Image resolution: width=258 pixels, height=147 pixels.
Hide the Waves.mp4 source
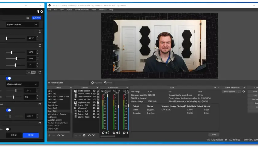click(94, 108)
